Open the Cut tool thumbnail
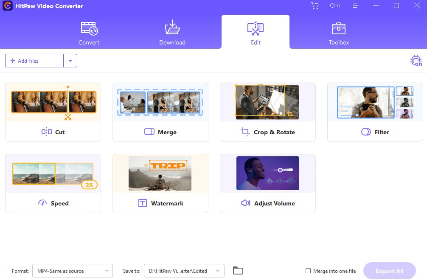Image resolution: width=427 pixels, height=280 pixels. point(53,102)
